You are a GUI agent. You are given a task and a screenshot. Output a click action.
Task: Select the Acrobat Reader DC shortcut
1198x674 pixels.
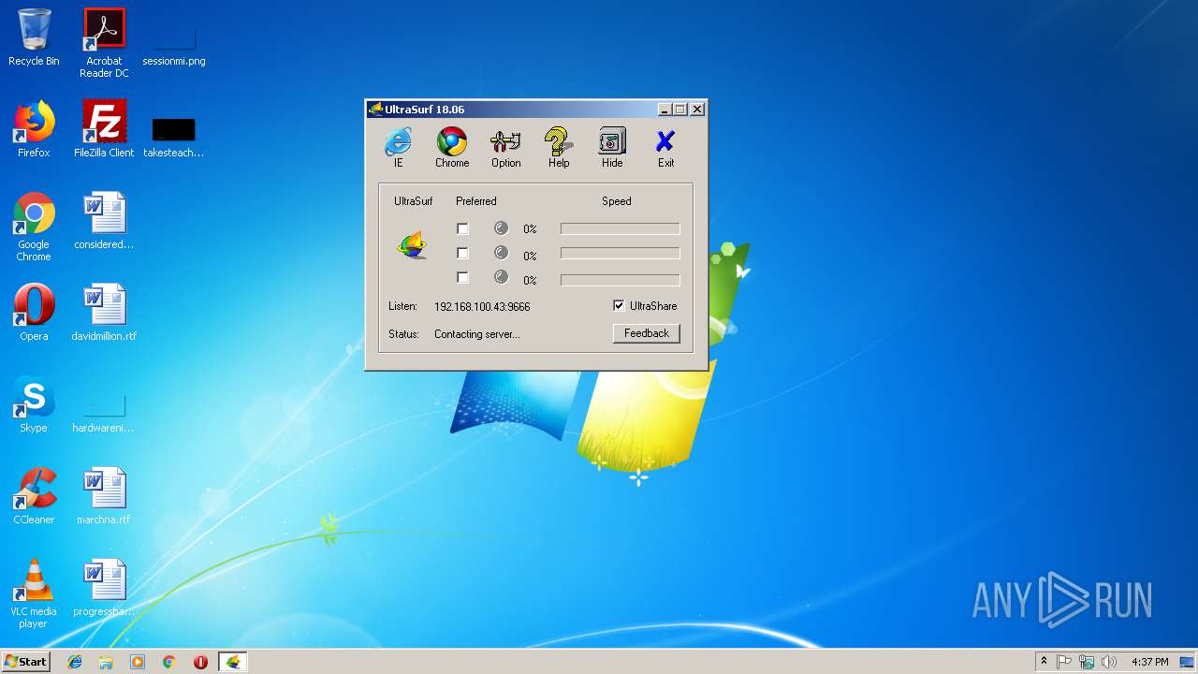pos(104,42)
